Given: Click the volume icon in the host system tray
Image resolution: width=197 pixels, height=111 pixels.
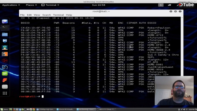Looking at the screenshot, I should point(184,109).
